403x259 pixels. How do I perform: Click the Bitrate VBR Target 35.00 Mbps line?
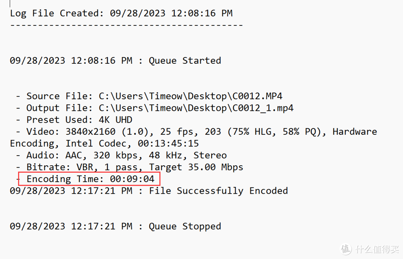(129, 167)
